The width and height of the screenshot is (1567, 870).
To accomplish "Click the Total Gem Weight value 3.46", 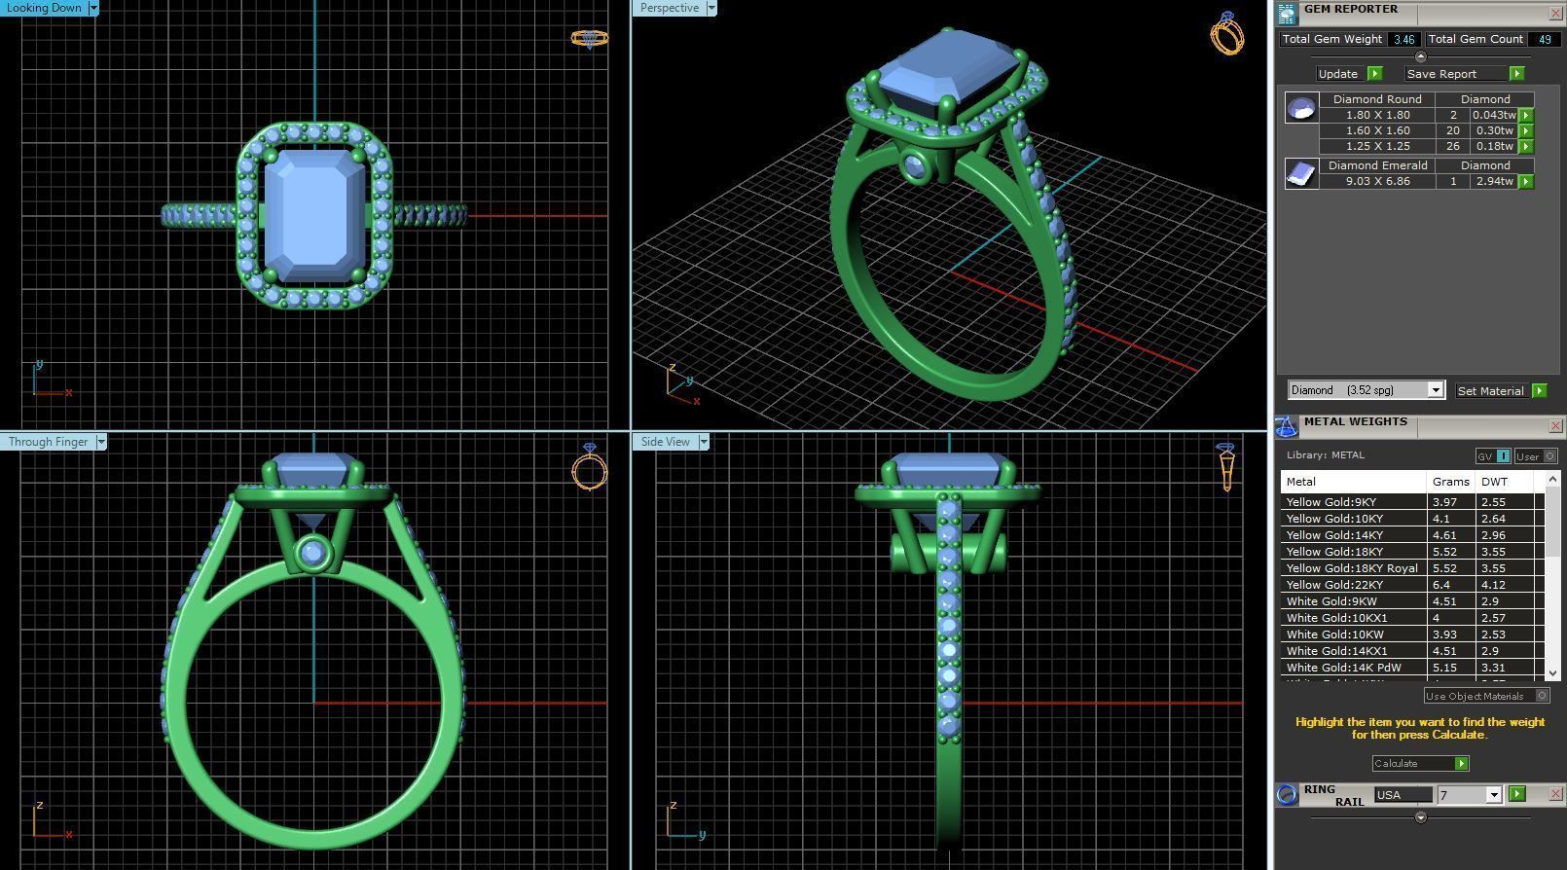I will click(1403, 39).
